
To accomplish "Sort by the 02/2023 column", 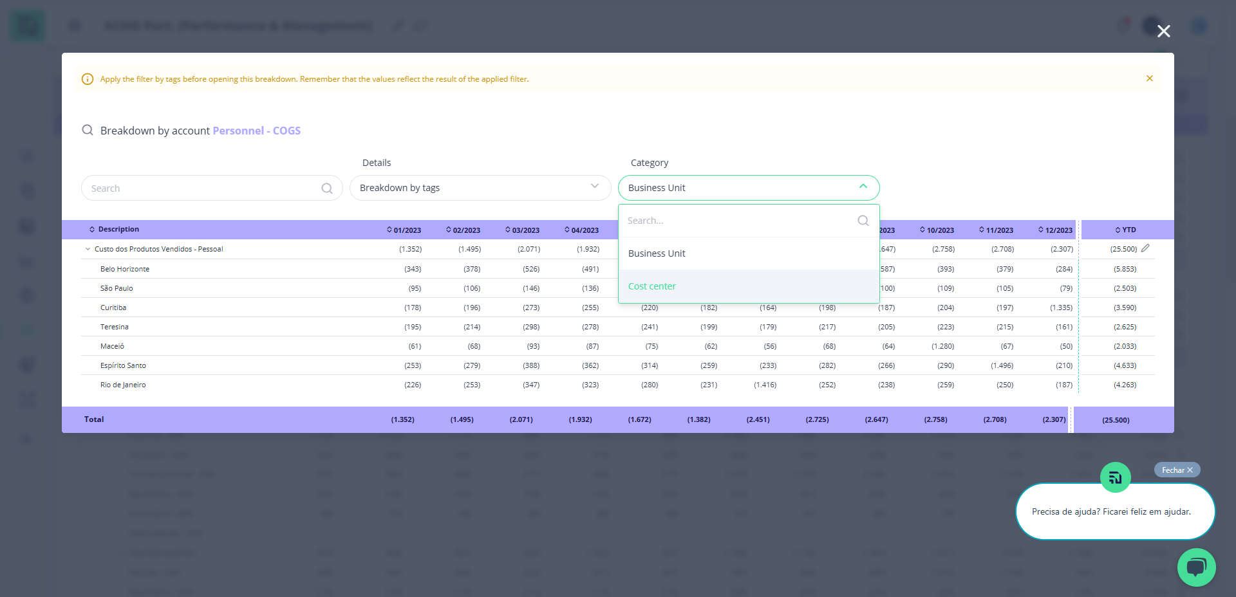I will (x=463, y=230).
